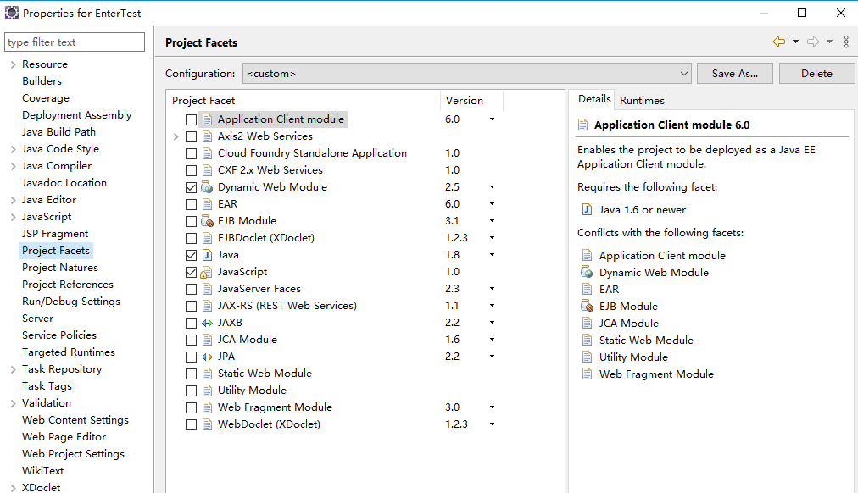Uncheck the Dynamic Web Module facet
Screen dimensions: 858x493
[x=191, y=186]
